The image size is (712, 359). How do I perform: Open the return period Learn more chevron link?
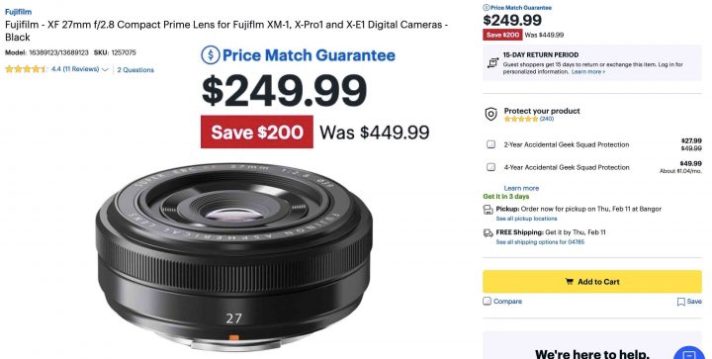[588, 72]
